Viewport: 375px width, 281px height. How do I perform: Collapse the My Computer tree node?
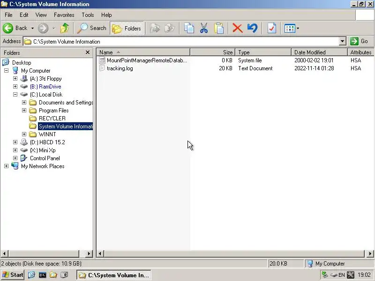tap(6, 71)
